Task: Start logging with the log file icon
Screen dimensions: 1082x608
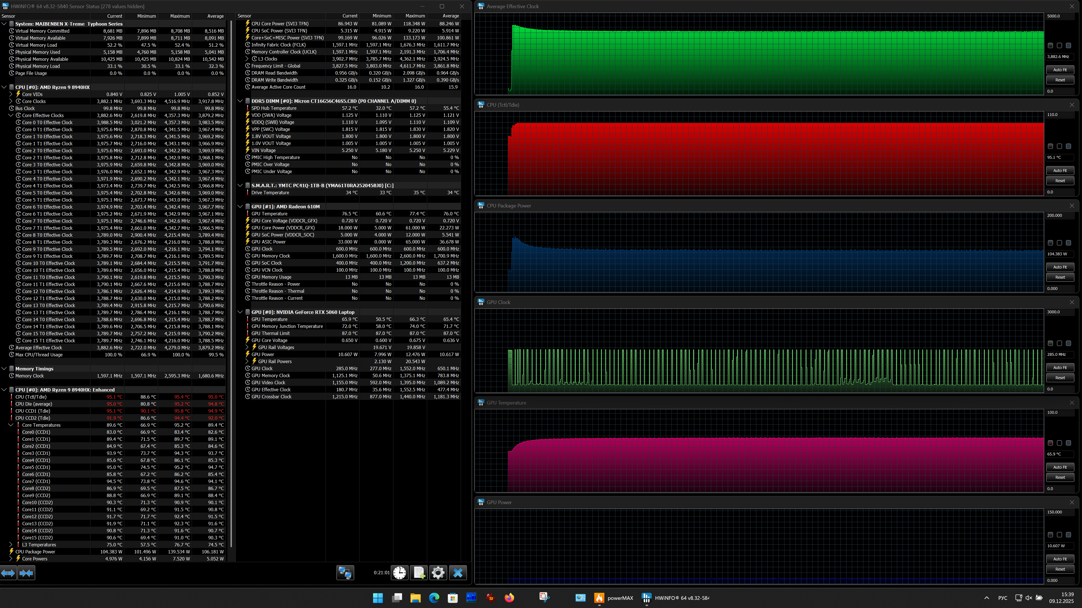Action: (419, 573)
